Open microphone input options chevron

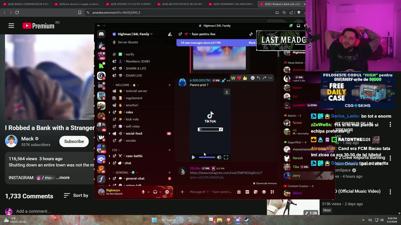click(x=148, y=192)
